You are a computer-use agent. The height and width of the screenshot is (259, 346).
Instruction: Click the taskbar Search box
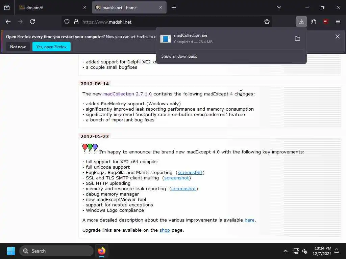56,251
